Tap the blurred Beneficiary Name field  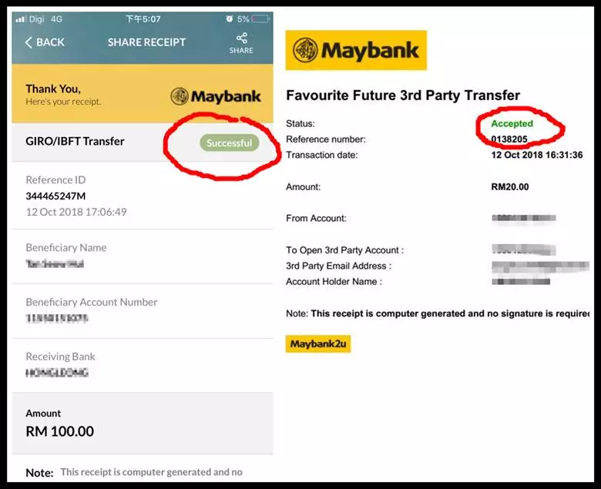coord(55,264)
